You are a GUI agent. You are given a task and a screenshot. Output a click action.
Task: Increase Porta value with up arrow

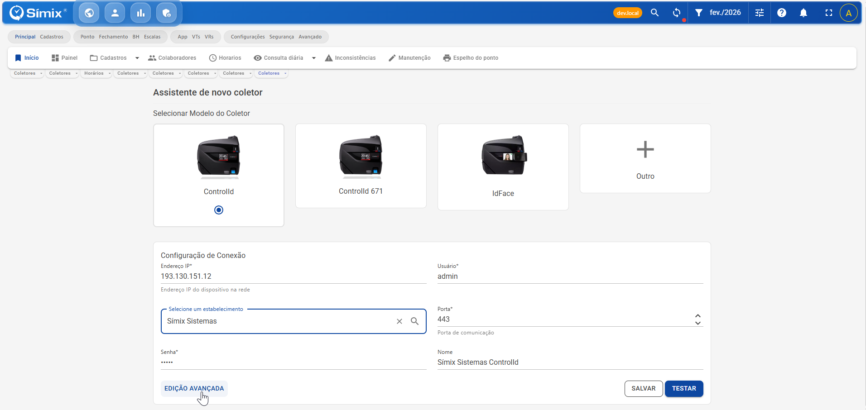698,316
